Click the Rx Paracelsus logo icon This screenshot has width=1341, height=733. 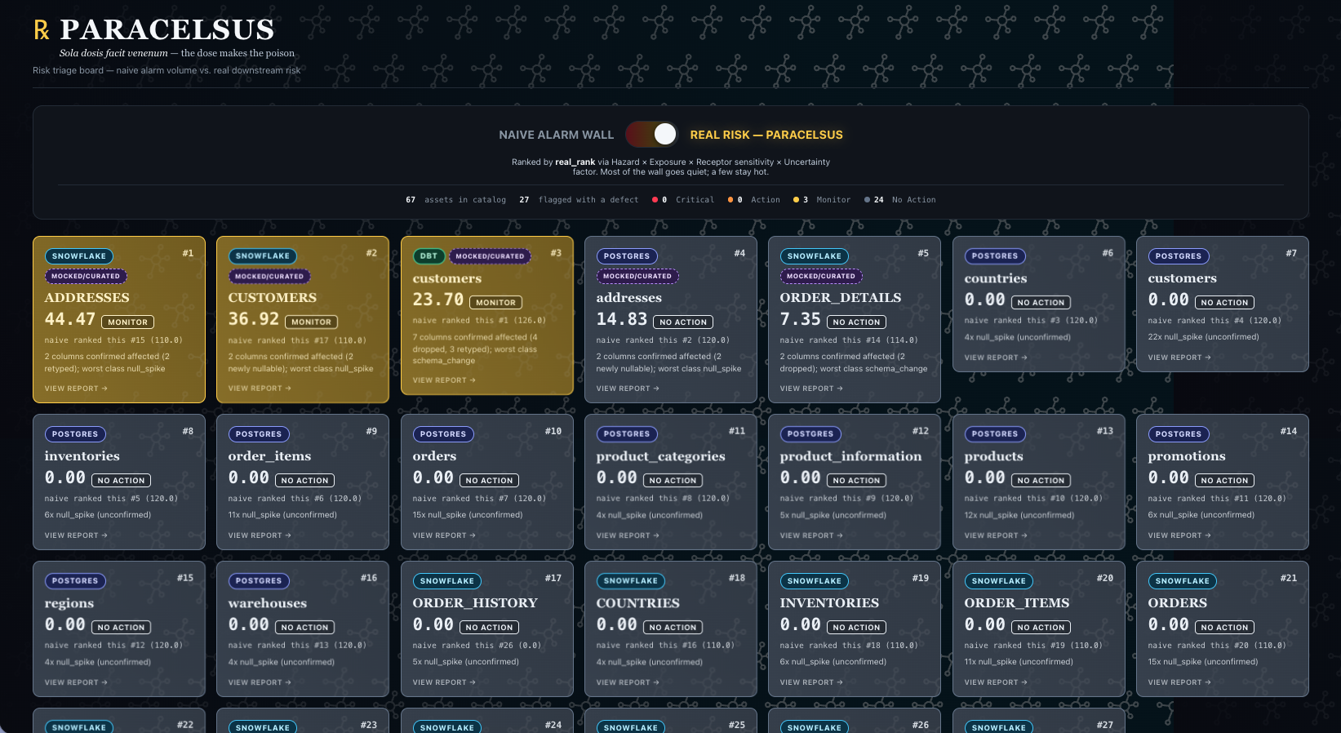pyautogui.click(x=42, y=30)
